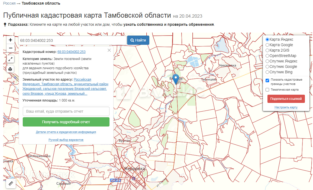The height and width of the screenshot is (190, 313).
Task: Click the Найти search button
Action: pos(138,40)
